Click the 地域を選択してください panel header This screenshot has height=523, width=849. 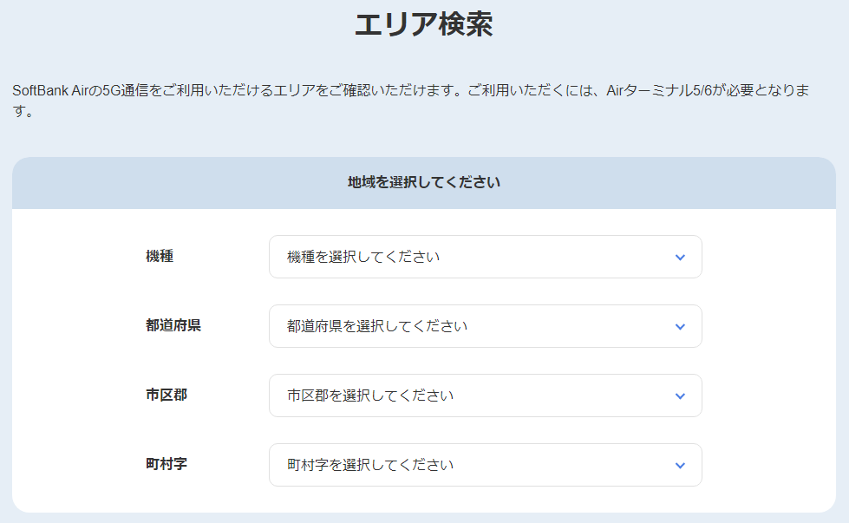[x=424, y=183]
